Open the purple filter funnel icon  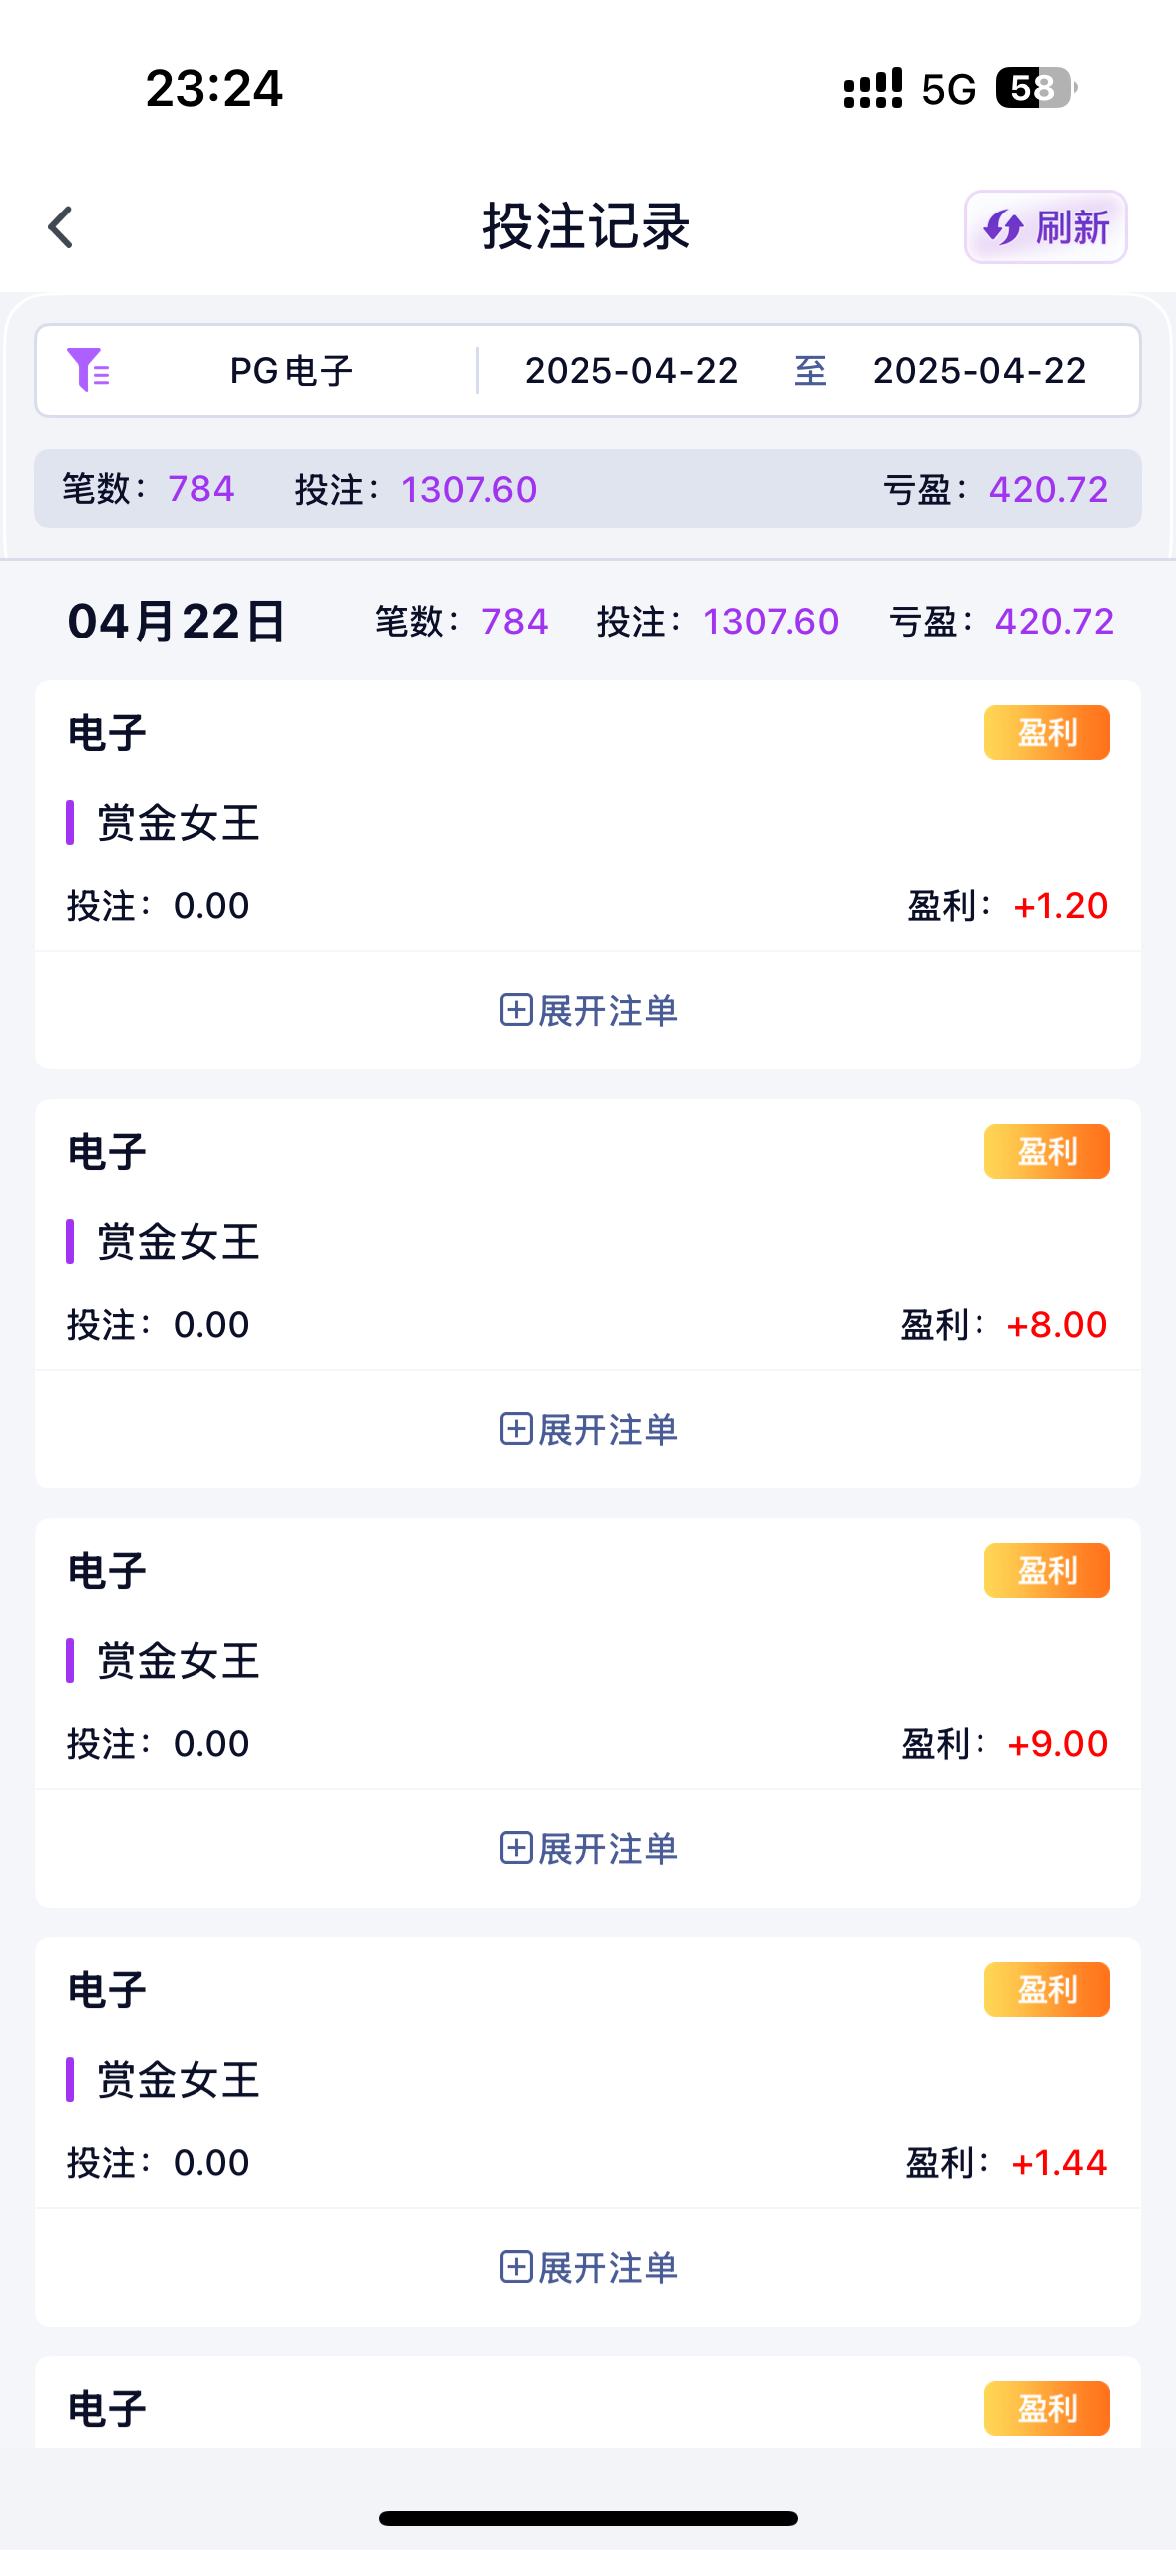(88, 370)
